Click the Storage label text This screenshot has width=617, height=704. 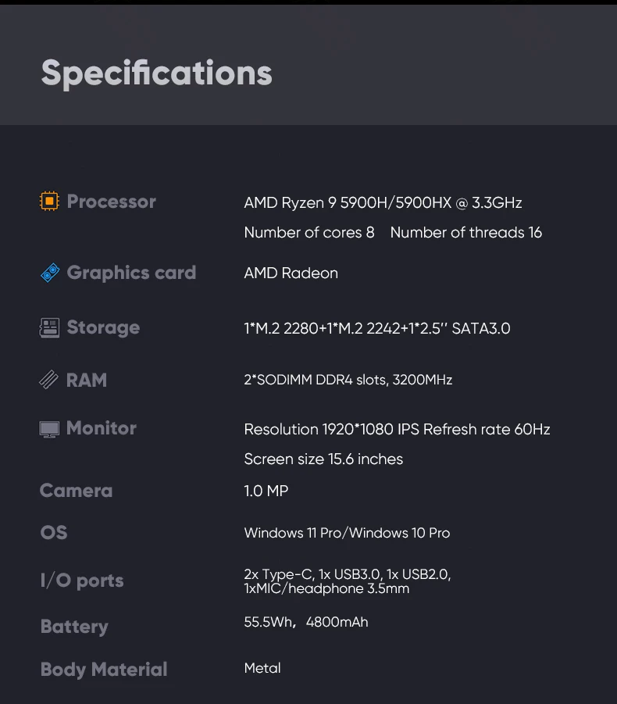point(103,327)
